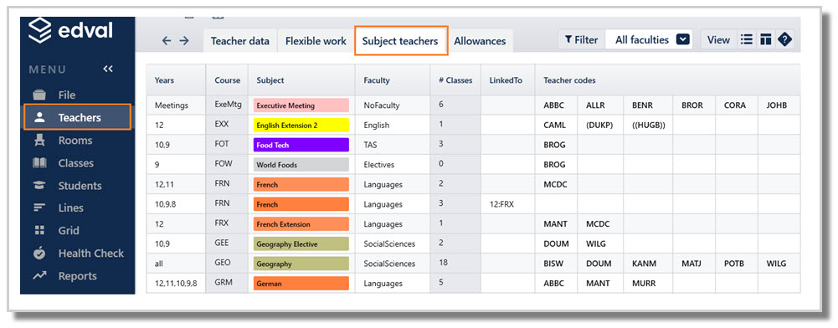The width and height of the screenshot is (838, 328).
Task: Click the forward arrow navigation icon
Action: [x=184, y=41]
